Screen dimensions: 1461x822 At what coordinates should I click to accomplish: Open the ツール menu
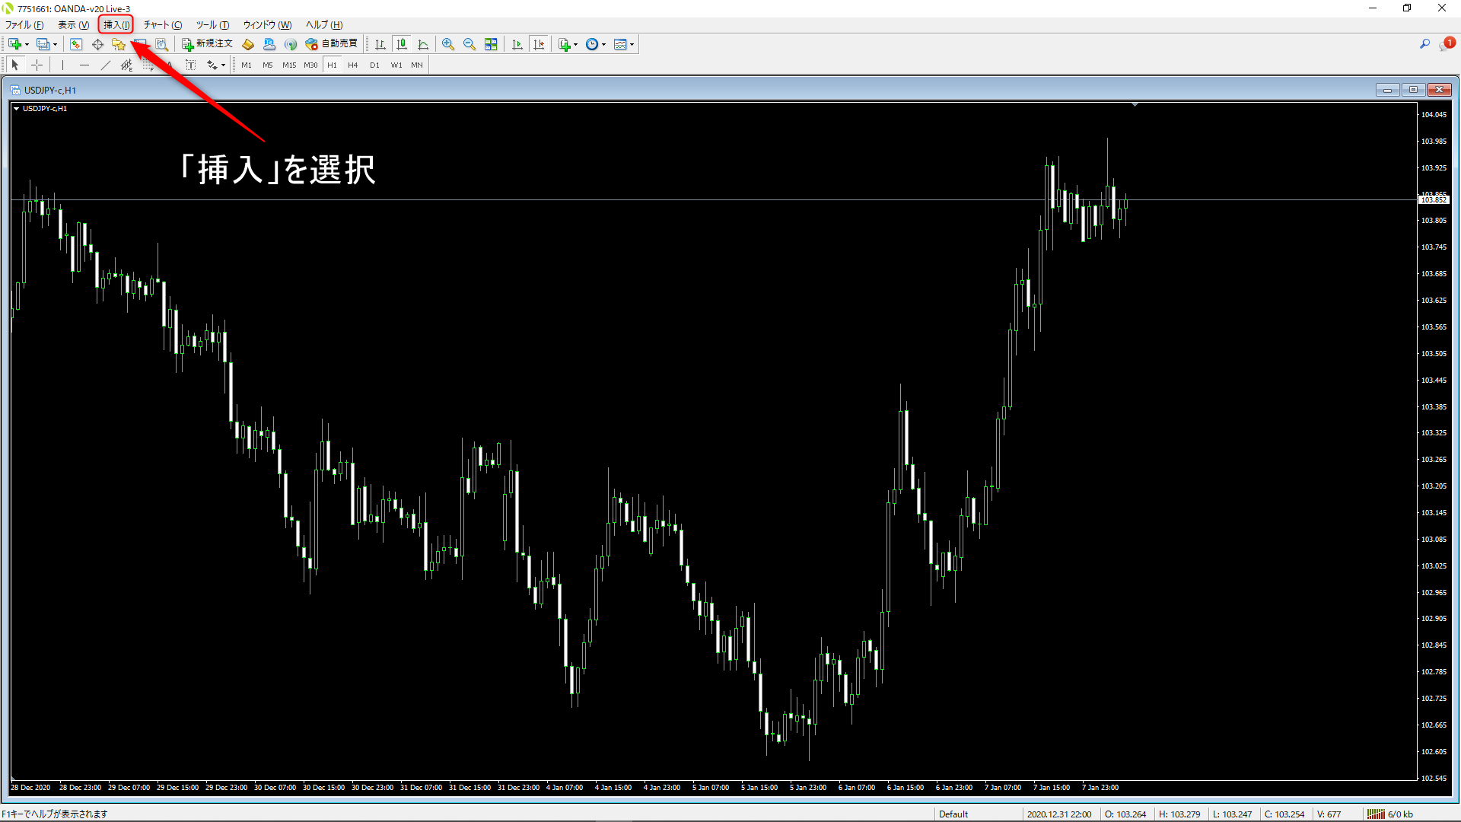212,25
